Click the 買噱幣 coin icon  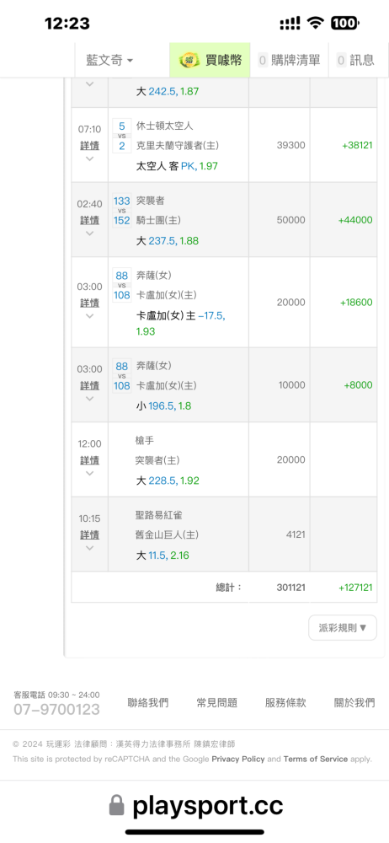[x=189, y=60]
